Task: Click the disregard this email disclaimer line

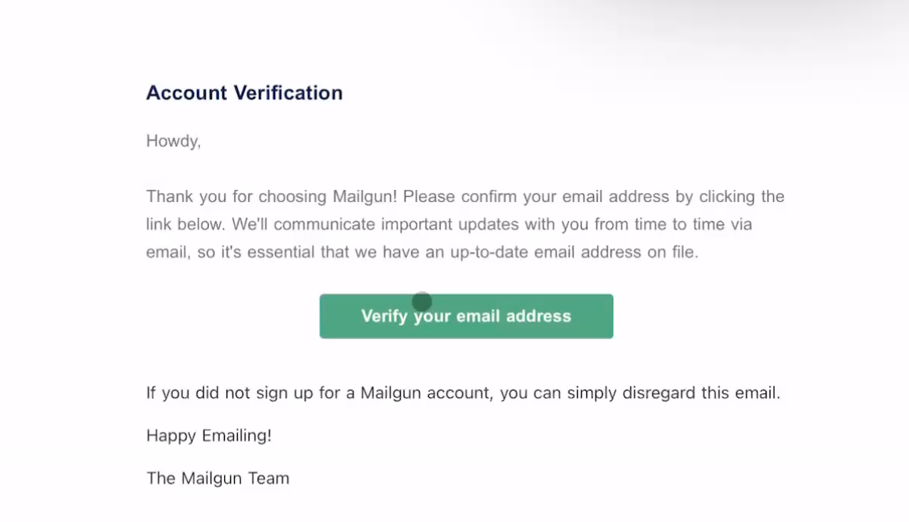Action: point(462,393)
